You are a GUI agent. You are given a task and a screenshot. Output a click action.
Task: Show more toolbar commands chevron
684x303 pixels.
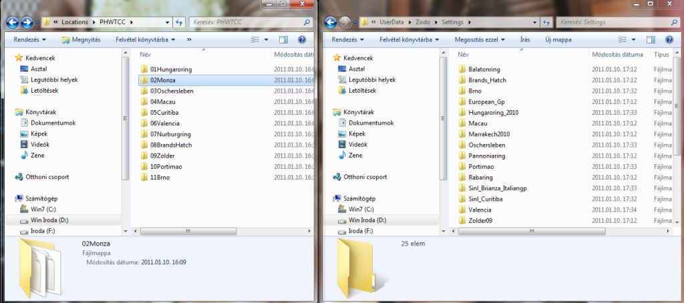click(x=189, y=39)
